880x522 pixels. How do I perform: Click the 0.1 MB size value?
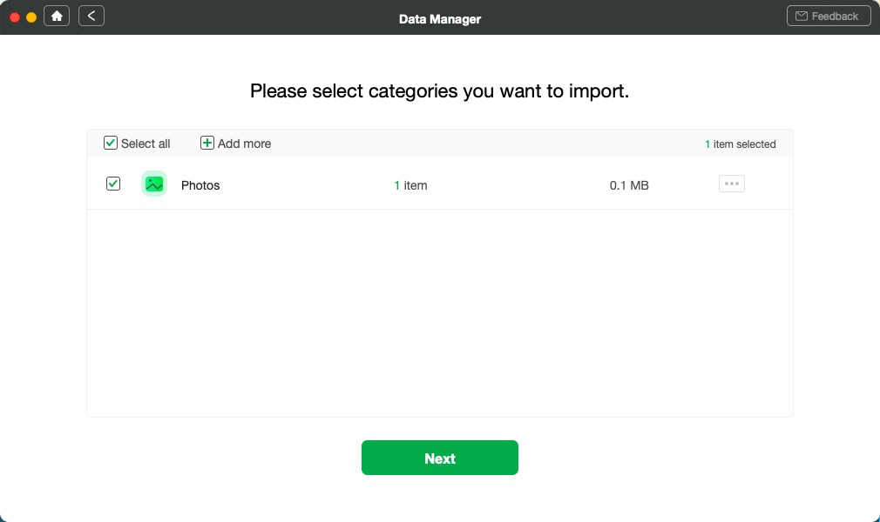click(x=629, y=185)
